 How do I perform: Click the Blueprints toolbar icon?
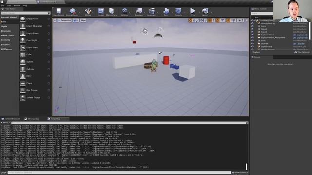pyautogui.click(x=139, y=11)
